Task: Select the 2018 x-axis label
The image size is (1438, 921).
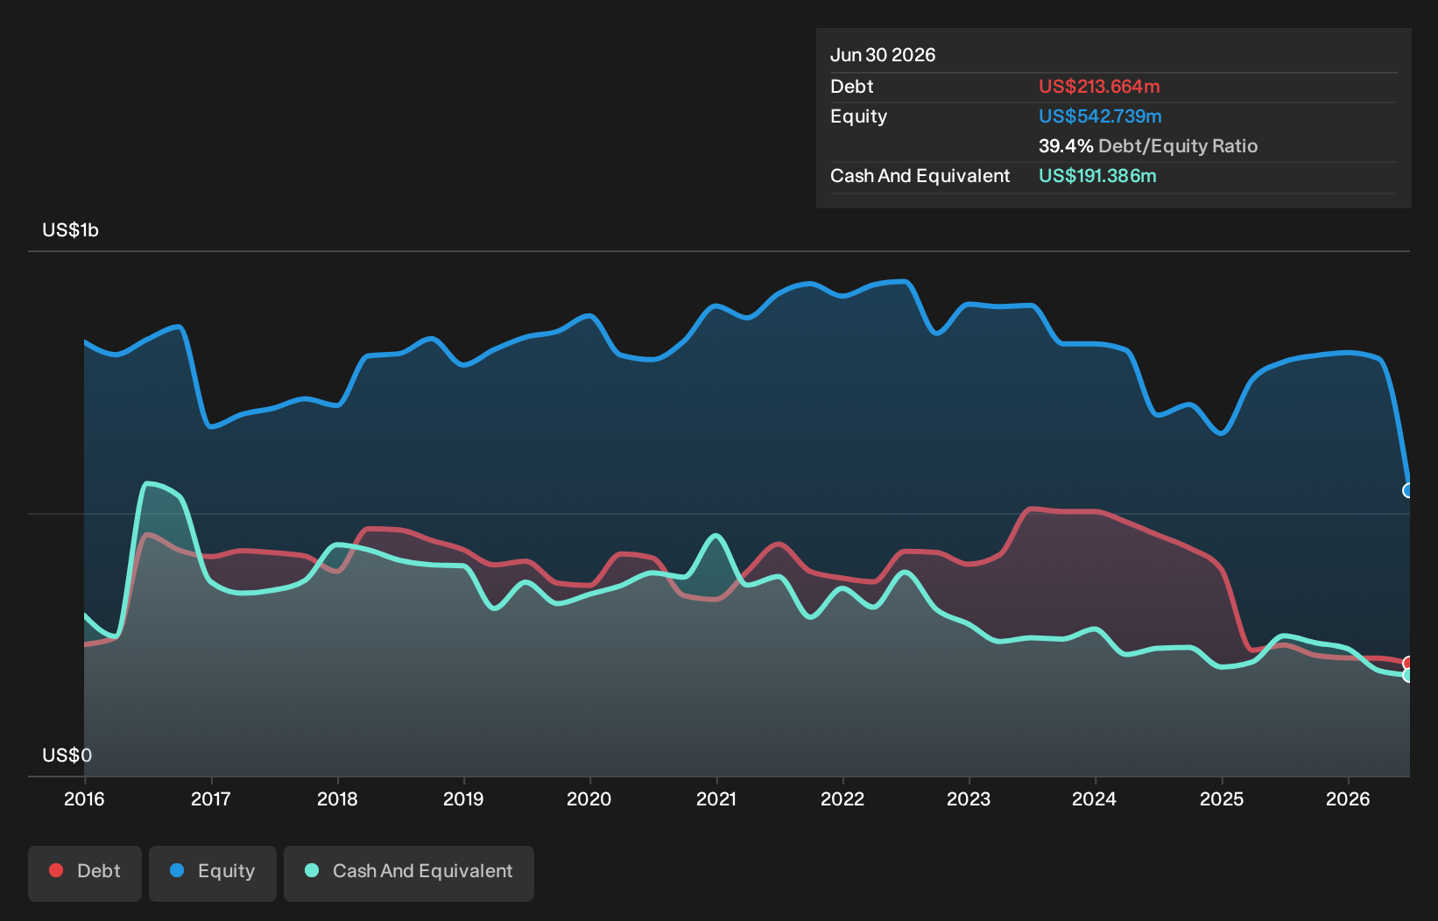Action: pos(337,798)
